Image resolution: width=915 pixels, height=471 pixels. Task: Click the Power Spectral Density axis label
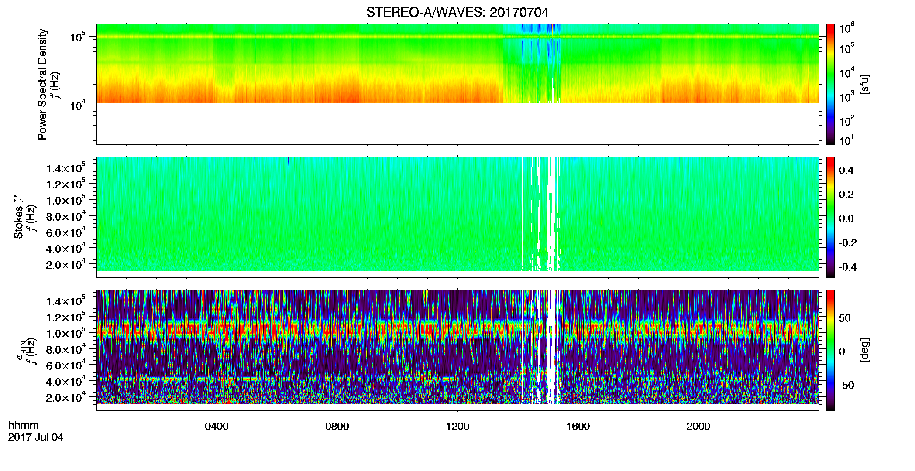pyautogui.click(x=42, y=84)
